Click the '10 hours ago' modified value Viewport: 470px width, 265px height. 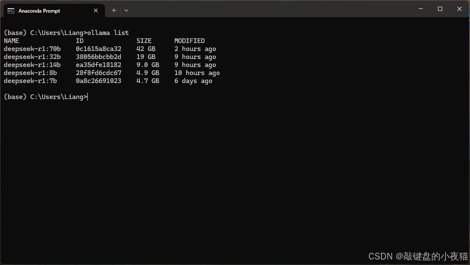coord(197,73)
